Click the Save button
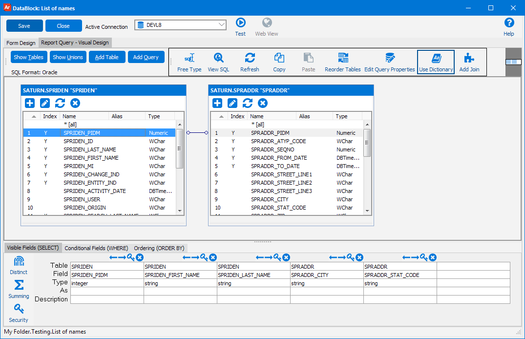Viewport: 525px width, 339px height. [x=24, y=26]
